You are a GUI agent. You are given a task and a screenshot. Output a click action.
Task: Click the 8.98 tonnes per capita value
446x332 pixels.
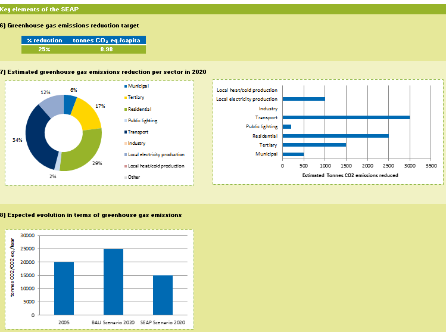tap(107, 49)
